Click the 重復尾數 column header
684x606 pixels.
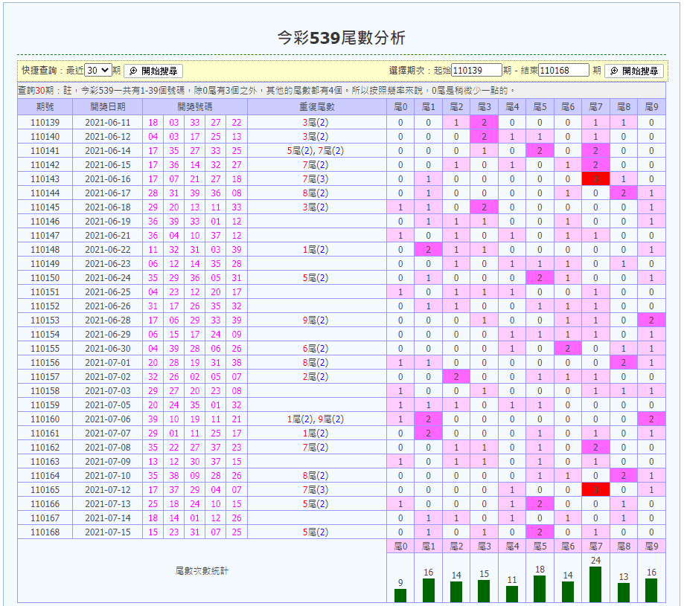[317, 107]
